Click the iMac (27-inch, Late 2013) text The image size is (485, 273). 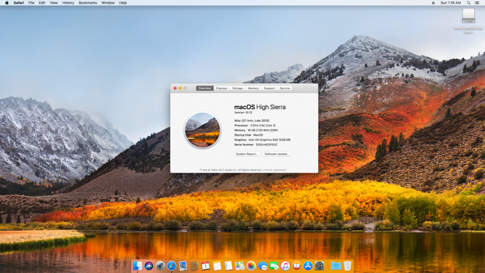coord(252,121)
